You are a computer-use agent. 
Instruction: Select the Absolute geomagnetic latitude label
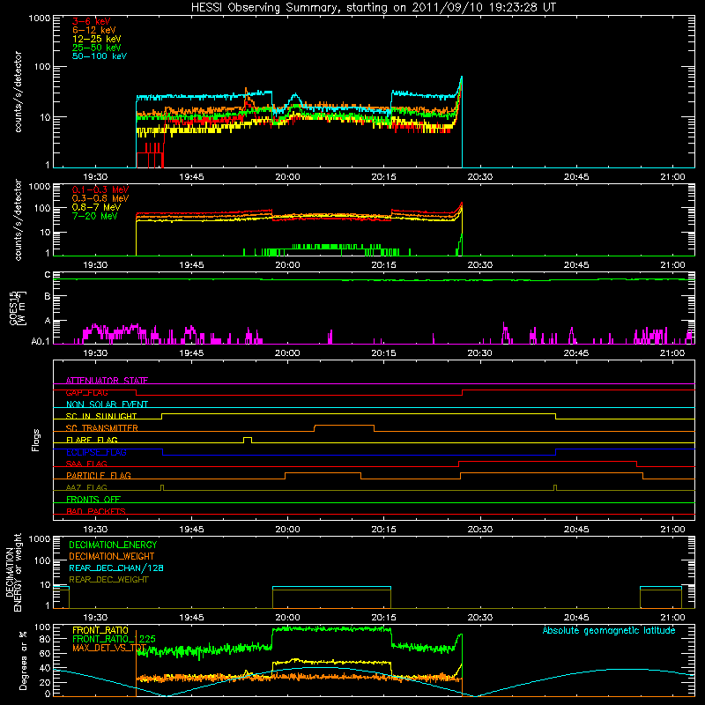pos(609,631)
